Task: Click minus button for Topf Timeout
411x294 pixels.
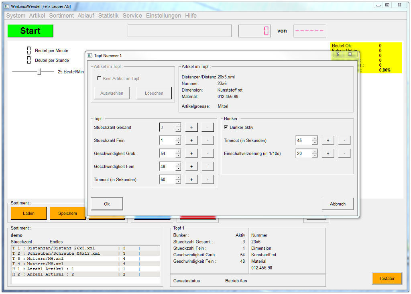Action: (x=208, y=180)
